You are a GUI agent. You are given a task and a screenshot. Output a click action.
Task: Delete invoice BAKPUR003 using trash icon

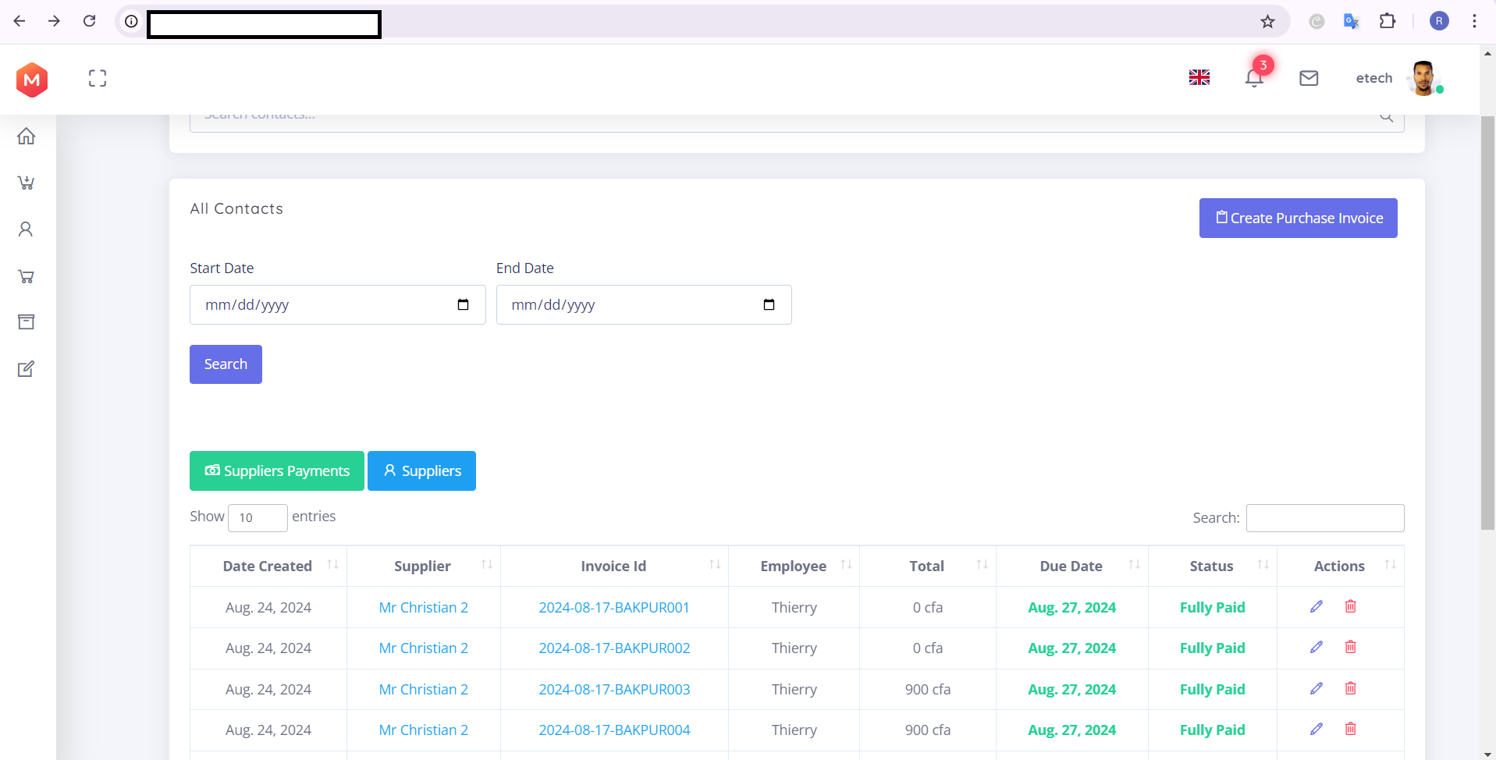click(1350, 688)
